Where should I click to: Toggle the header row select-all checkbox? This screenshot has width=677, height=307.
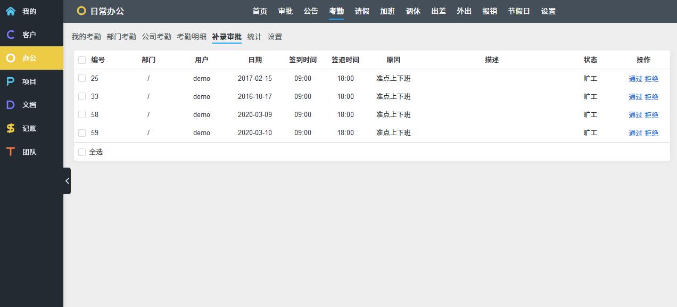pos(82,60)
